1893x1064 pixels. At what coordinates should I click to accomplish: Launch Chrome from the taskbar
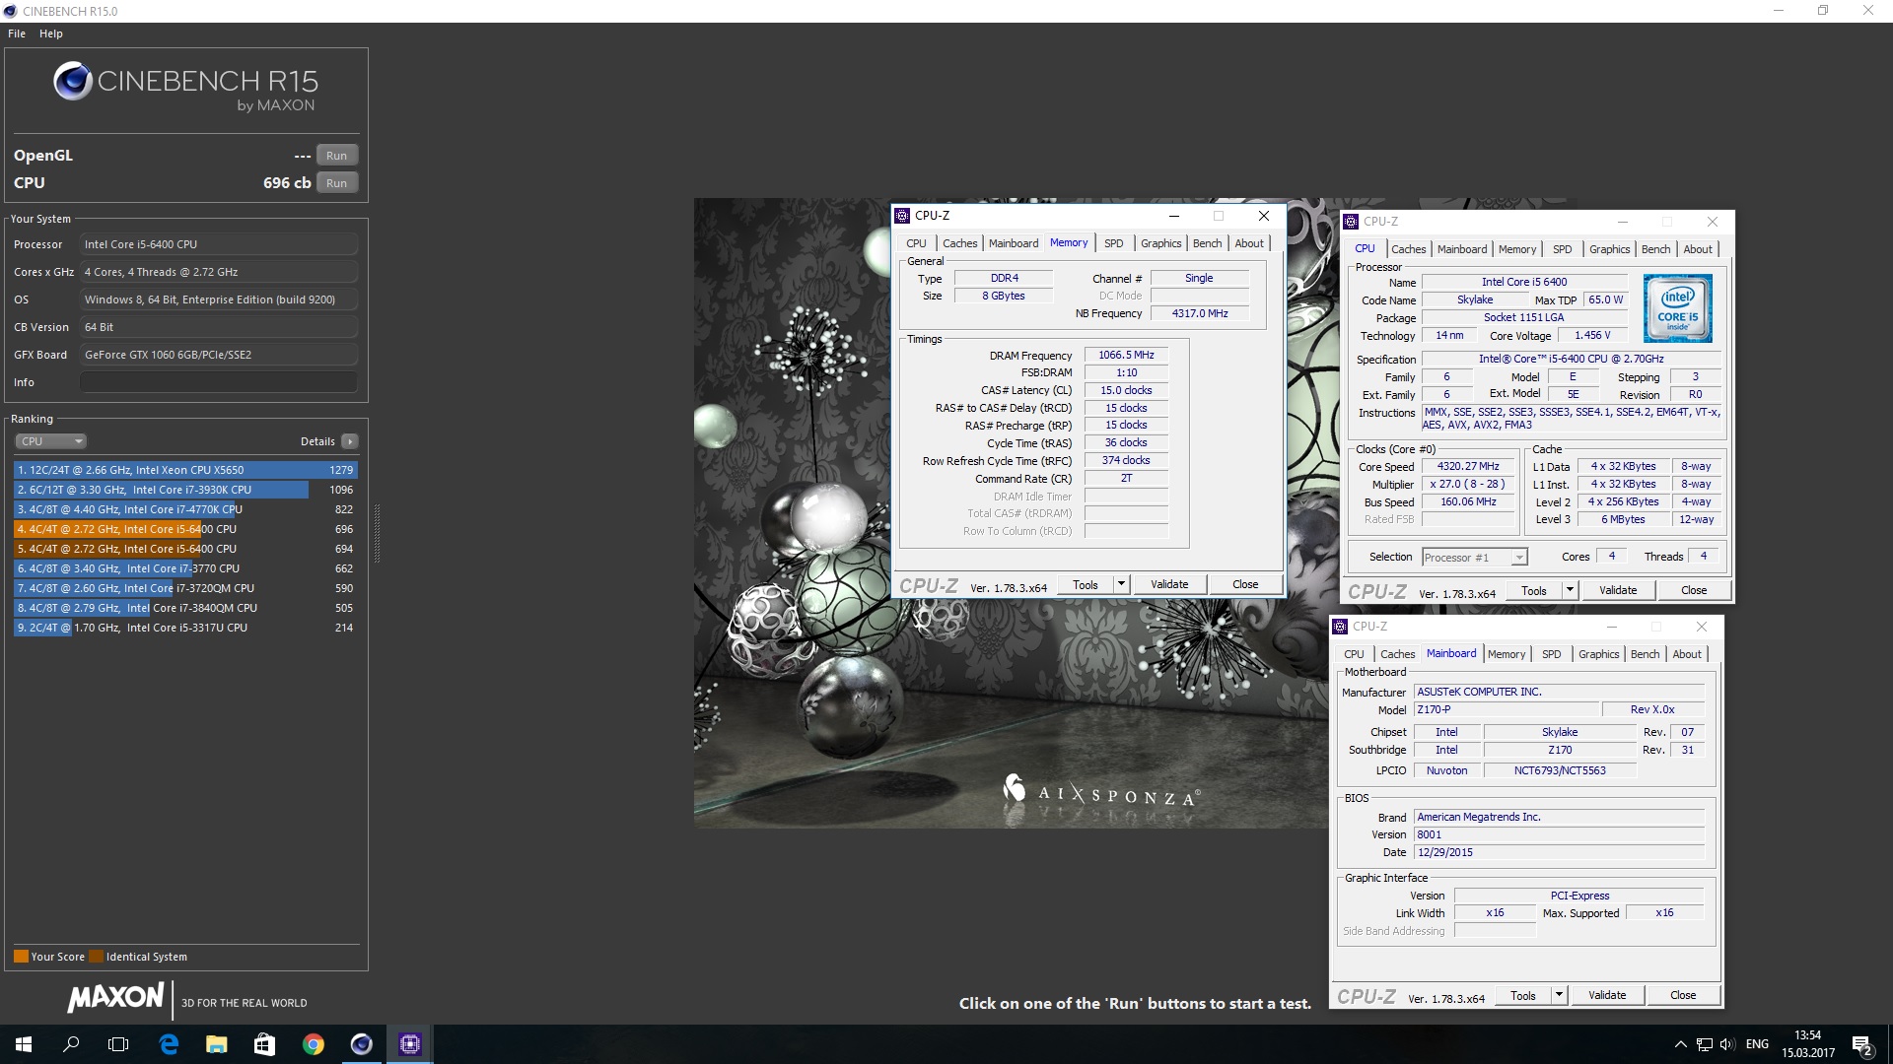pyautogui.click(x=313, y=1044)
